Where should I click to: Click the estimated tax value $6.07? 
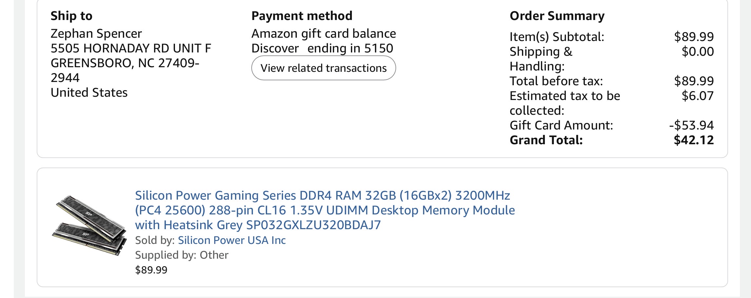[x=698, y=96]
